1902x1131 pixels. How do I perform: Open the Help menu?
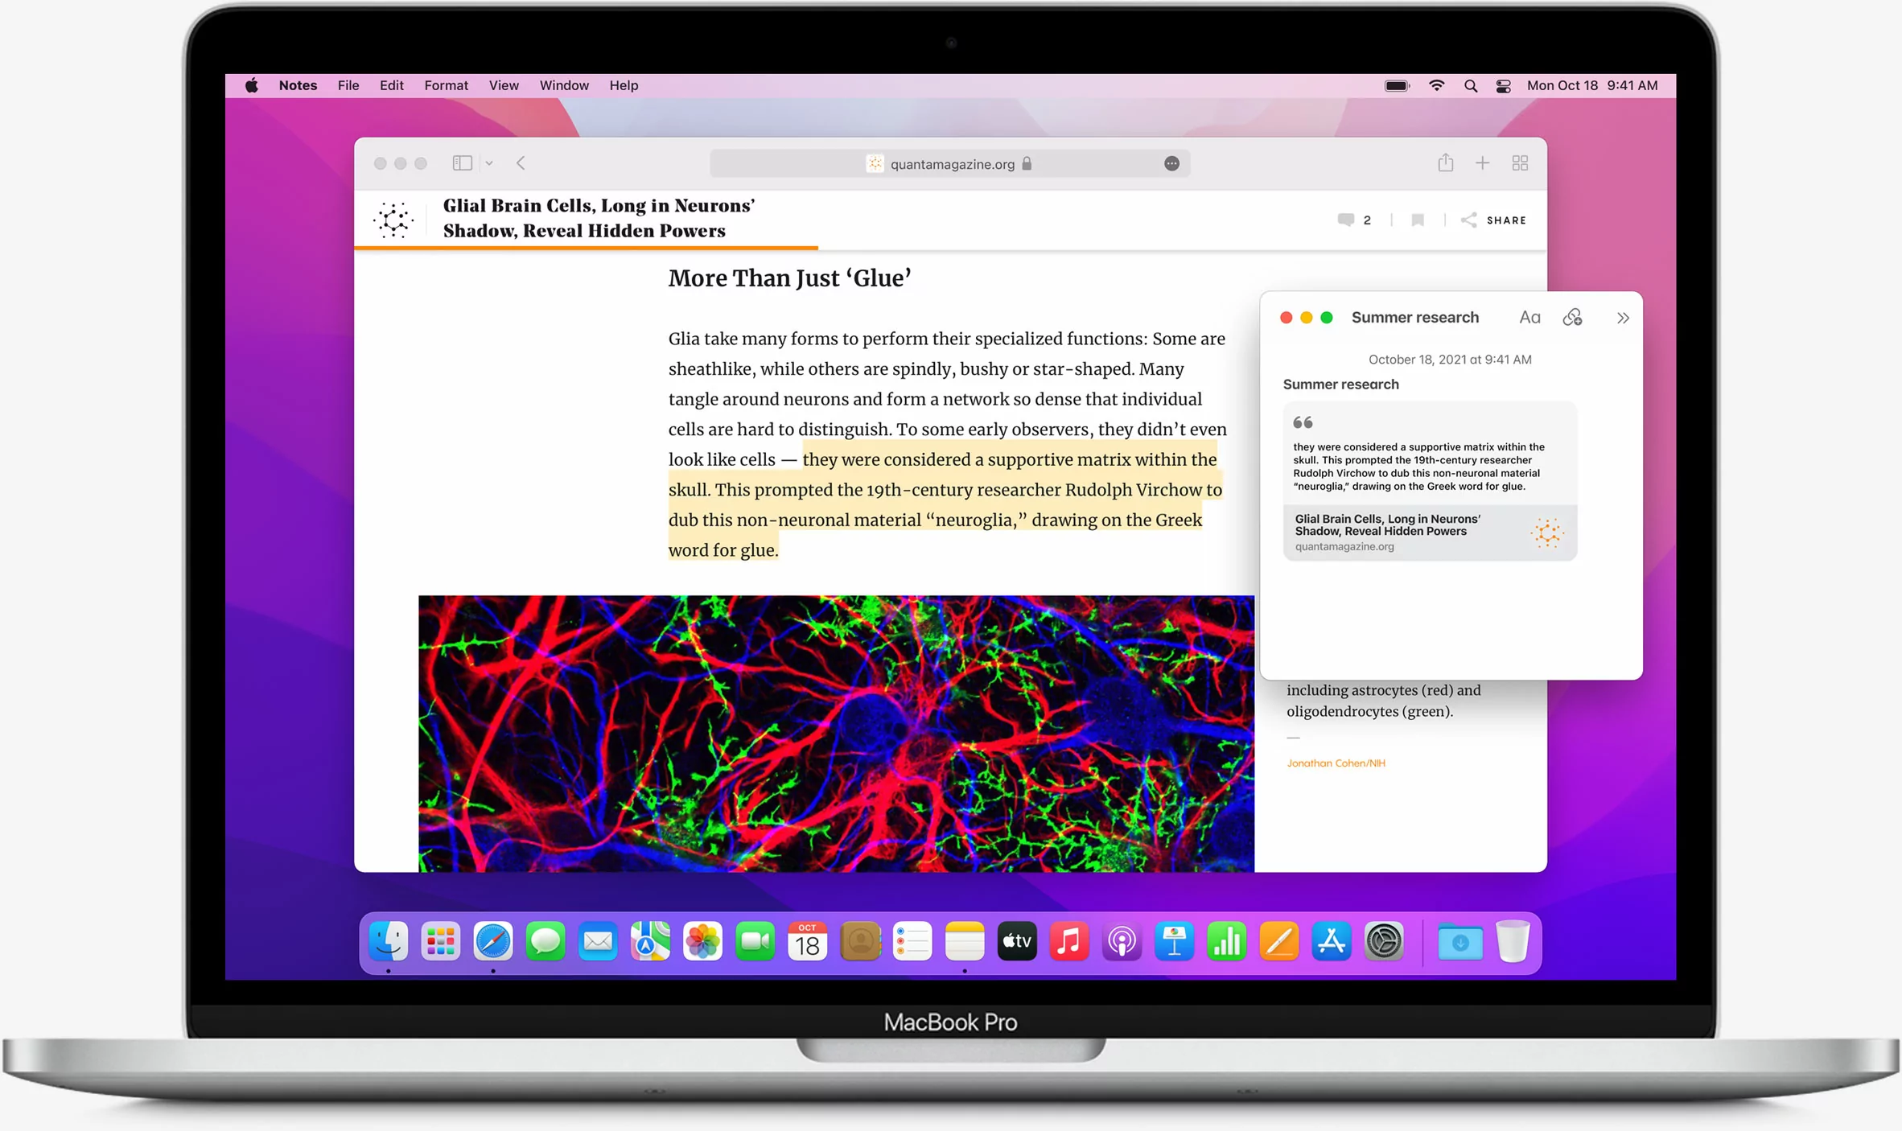tap(624, 85)
